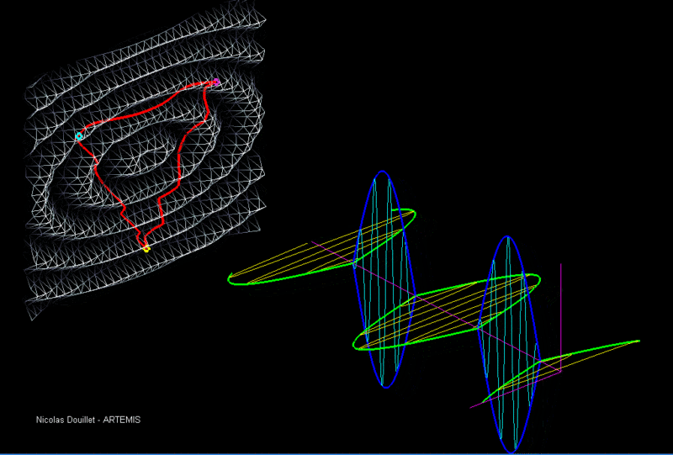Select the magenta point marker on the mesh
673x455 pixels.
click(x=216, y=82)
